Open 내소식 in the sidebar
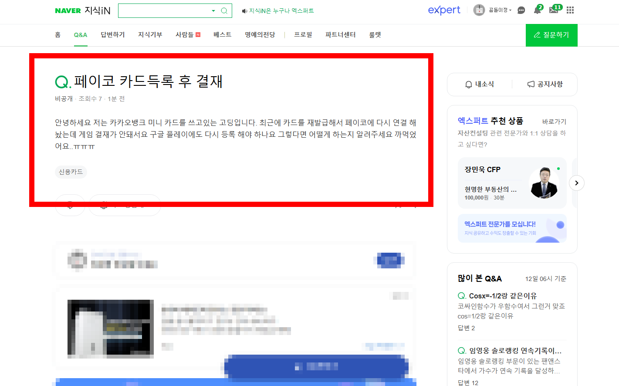Viewport: 619px width, 386px height. [480, 84]
